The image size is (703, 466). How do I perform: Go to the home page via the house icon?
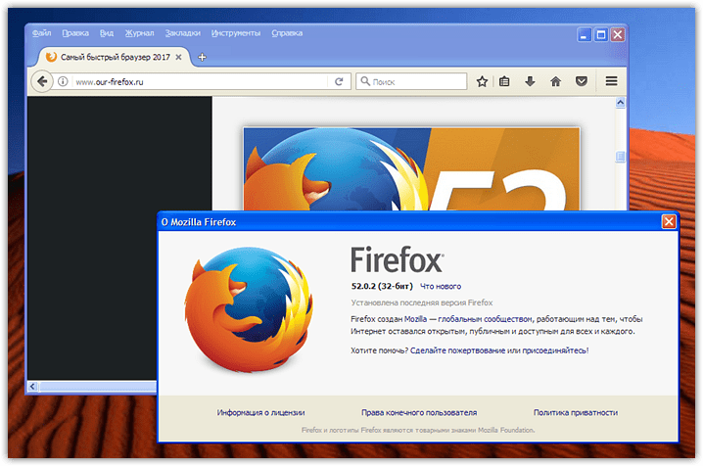[x=555, y=81]
